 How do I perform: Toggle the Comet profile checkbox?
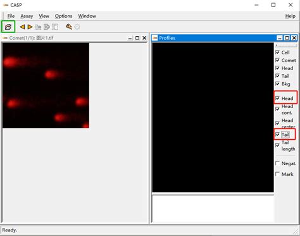click(x=278, y=60)
